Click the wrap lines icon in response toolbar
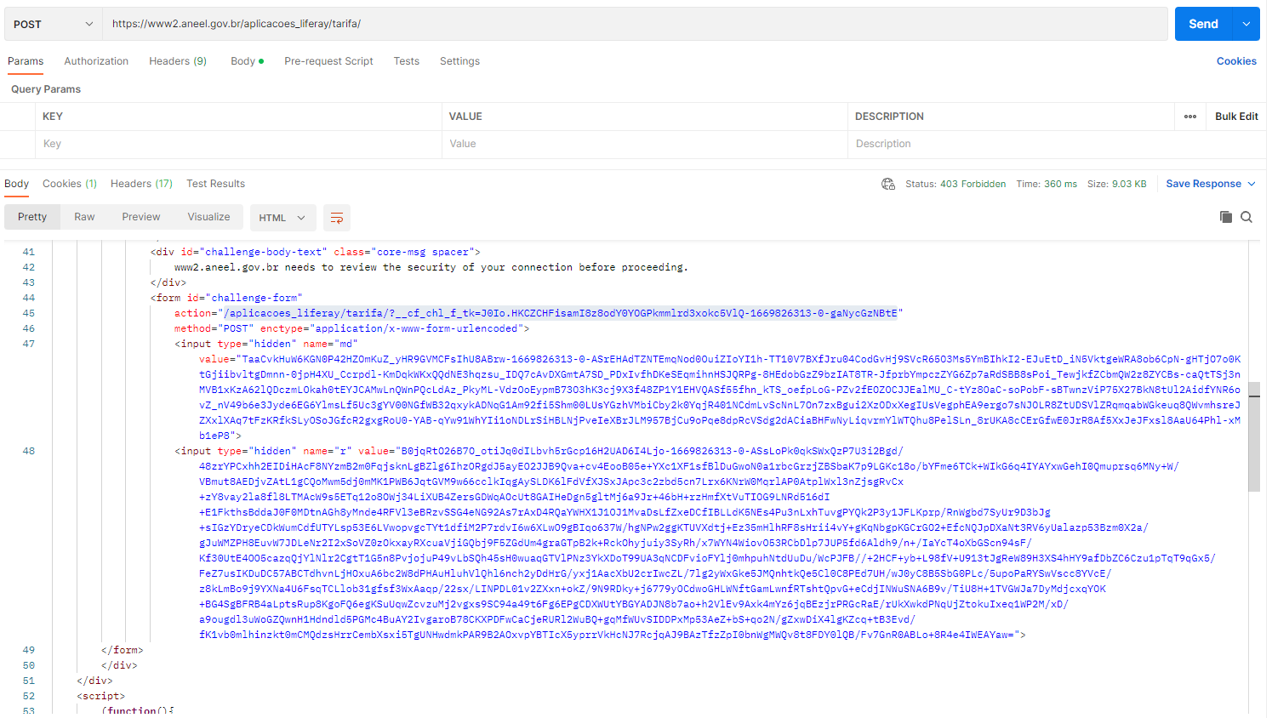Viewport: 1272px width, 718px height. [337, 218]
